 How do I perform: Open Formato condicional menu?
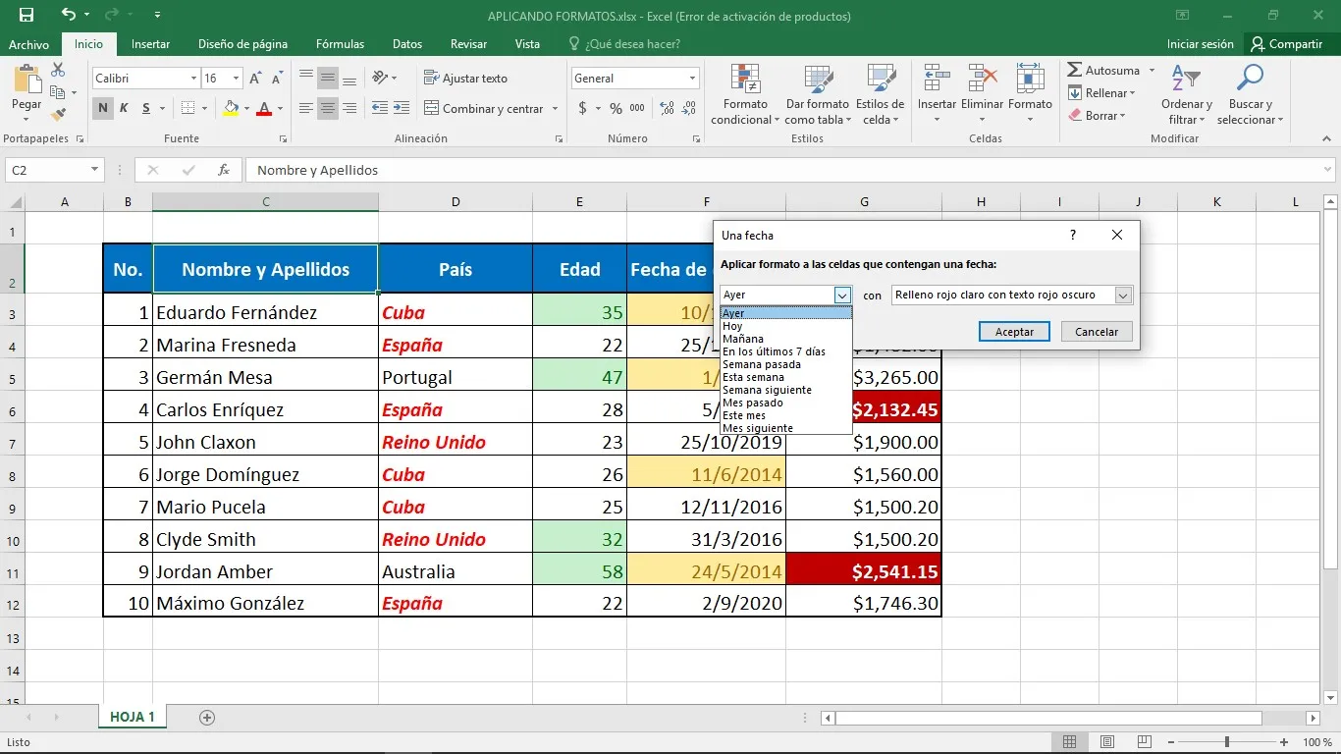tap(745, 94)
